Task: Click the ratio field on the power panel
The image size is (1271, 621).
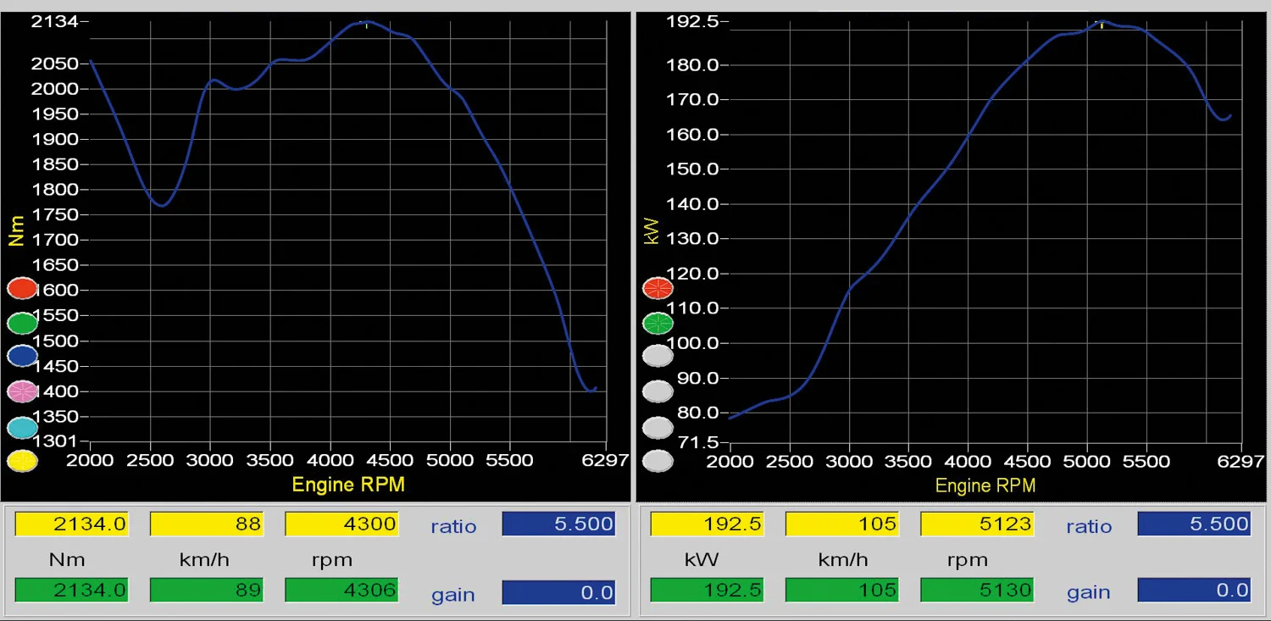Action: pos(1194,524)
